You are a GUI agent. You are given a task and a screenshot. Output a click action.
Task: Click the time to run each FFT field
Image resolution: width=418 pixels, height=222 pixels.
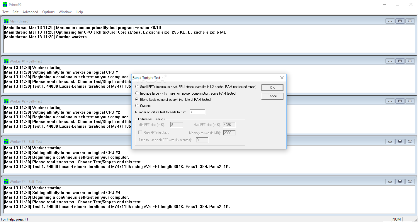[202, 140]
